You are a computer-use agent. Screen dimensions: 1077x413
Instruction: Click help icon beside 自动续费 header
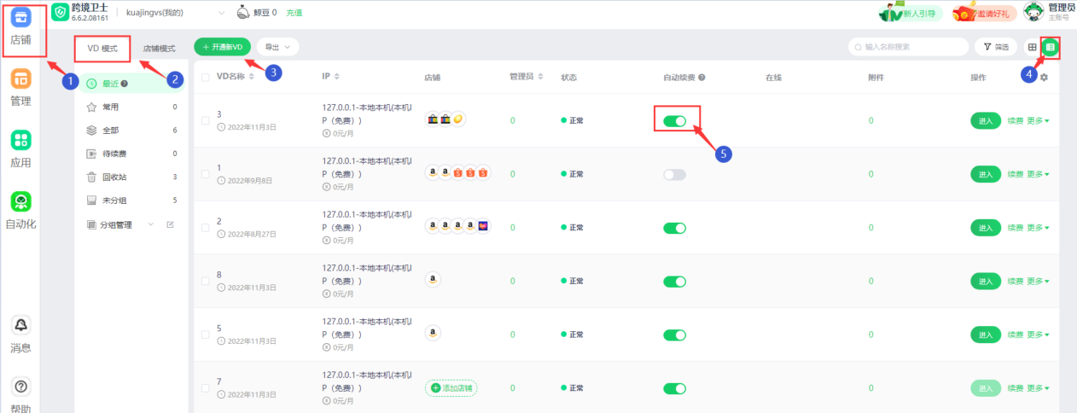pyautogui.click(x=702, y=77)
